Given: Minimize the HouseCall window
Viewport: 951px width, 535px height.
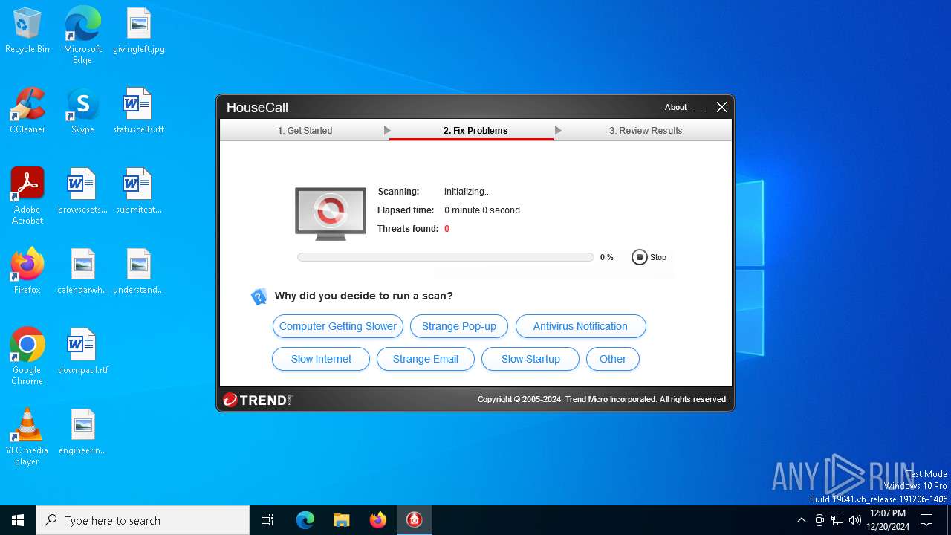Looking at the screenshot, I should point(700,108).
